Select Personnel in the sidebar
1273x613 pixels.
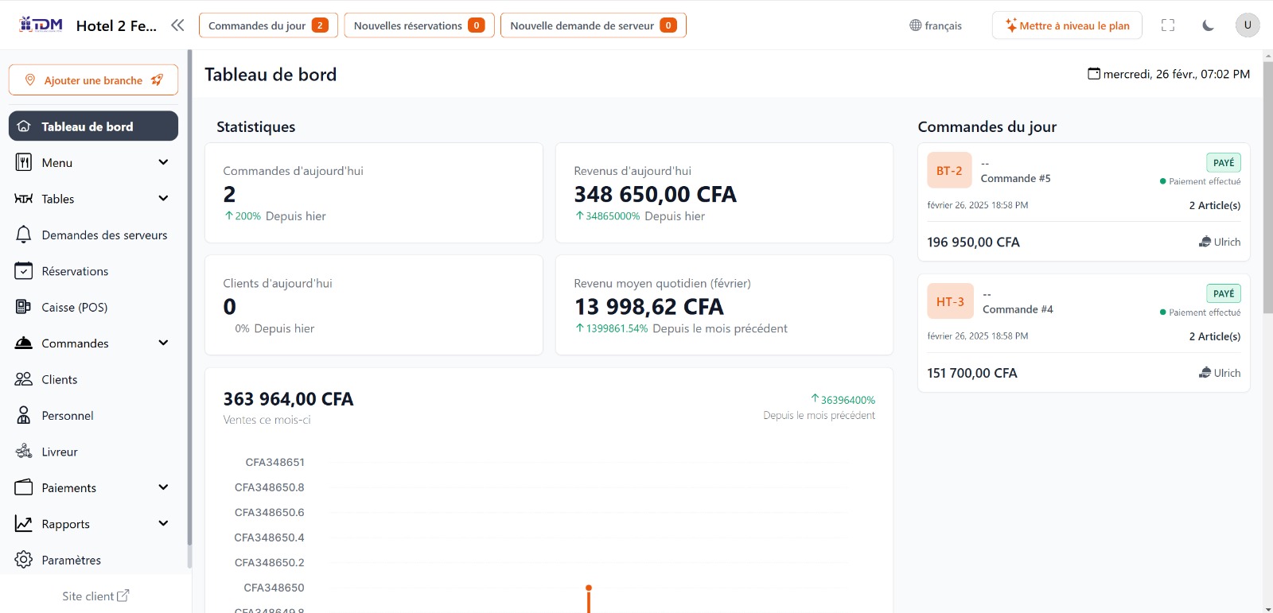pyautogui.click(x=68, y=416)
